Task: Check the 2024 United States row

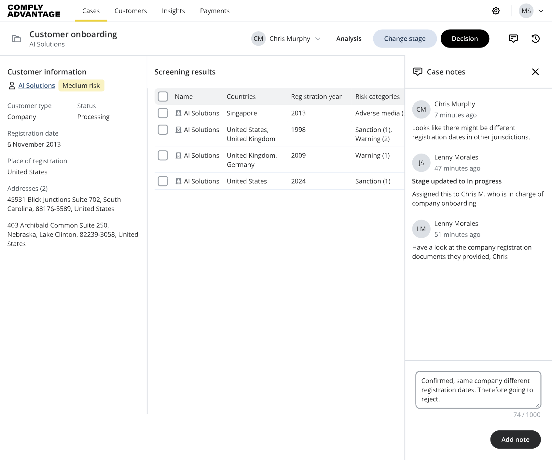Action: (x=163, y=181)
